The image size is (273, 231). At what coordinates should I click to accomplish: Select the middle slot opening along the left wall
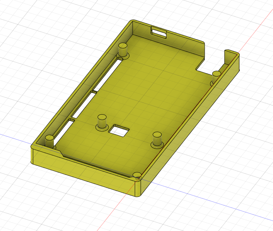84,105
